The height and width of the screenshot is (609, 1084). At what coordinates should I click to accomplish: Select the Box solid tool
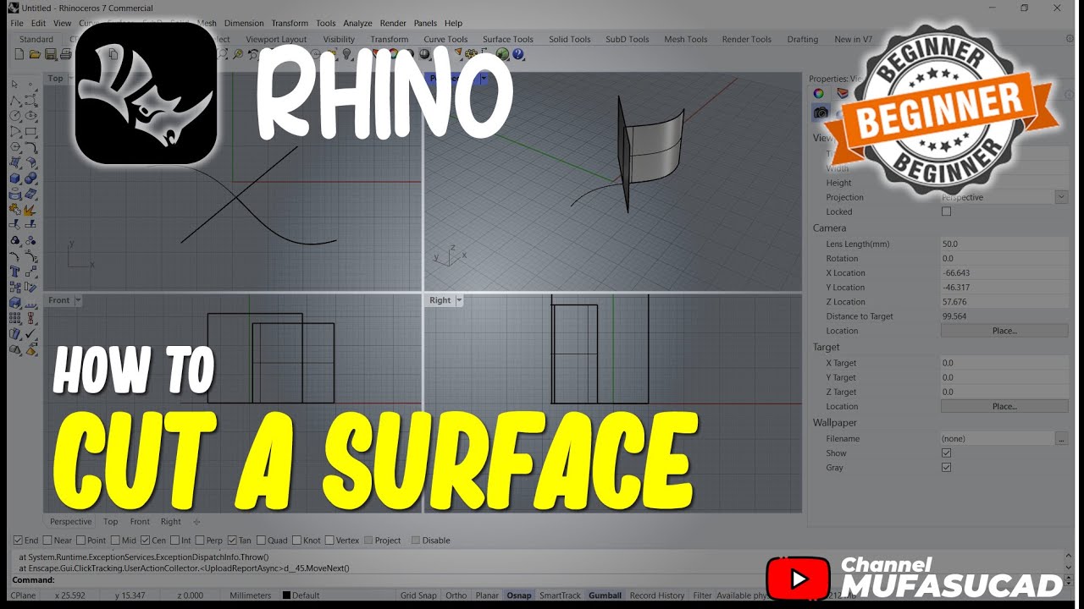pyautogui.click(x=14, y=178)
